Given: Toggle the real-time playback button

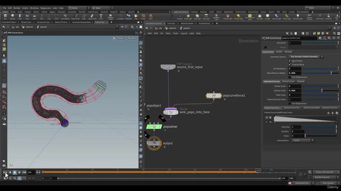Looking at the screenshot, I should (19, 178).
